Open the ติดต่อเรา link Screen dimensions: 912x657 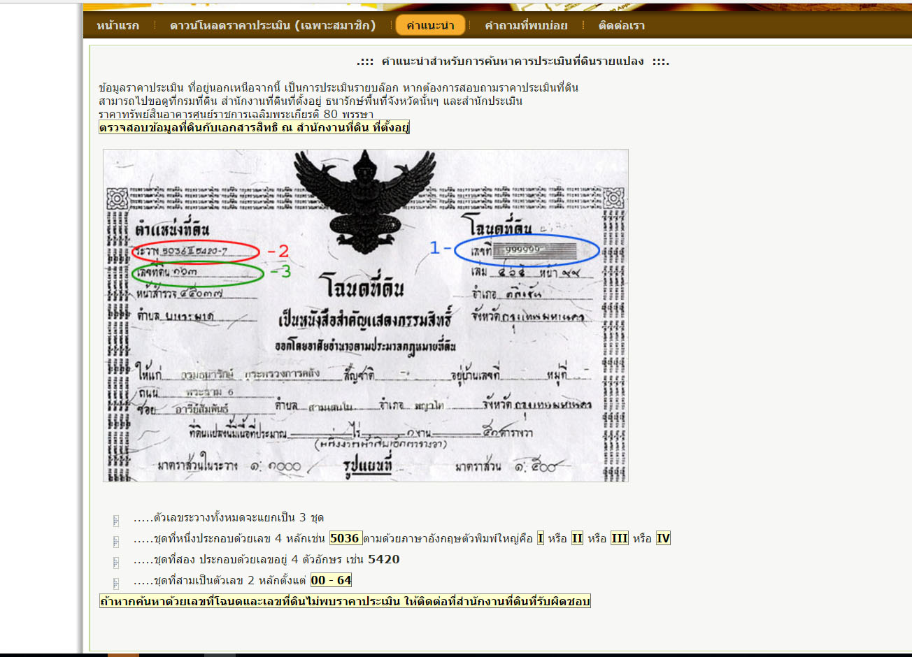pyautogui.click(x=622, y=26)
